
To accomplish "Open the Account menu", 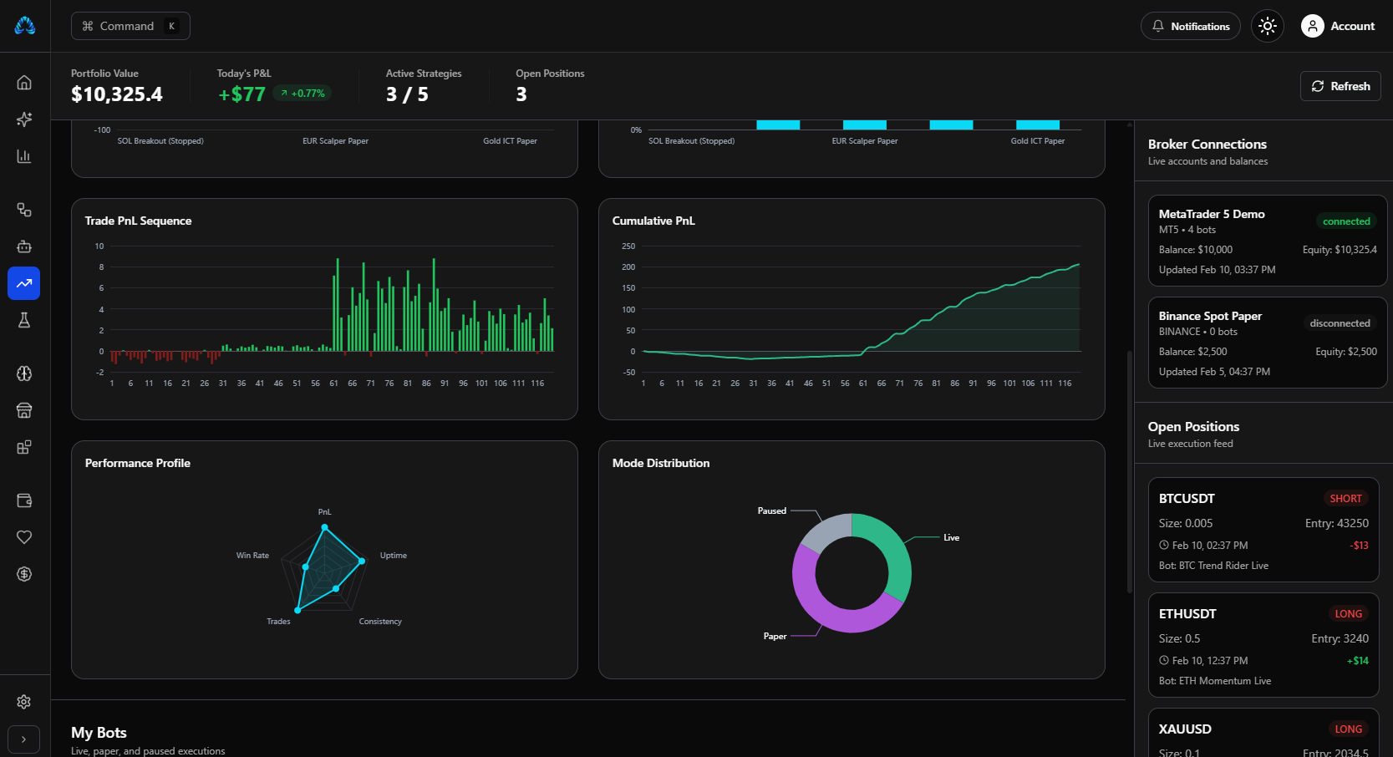I will pos(1338,26).
